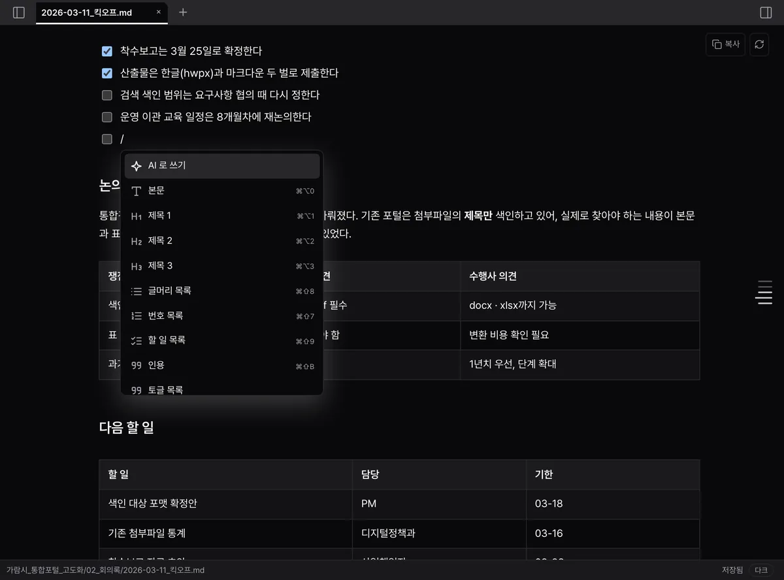The width and height of the screenshot is (784, 580).
Task: Click the quote icon for 인용
Action: pos(136,366)
